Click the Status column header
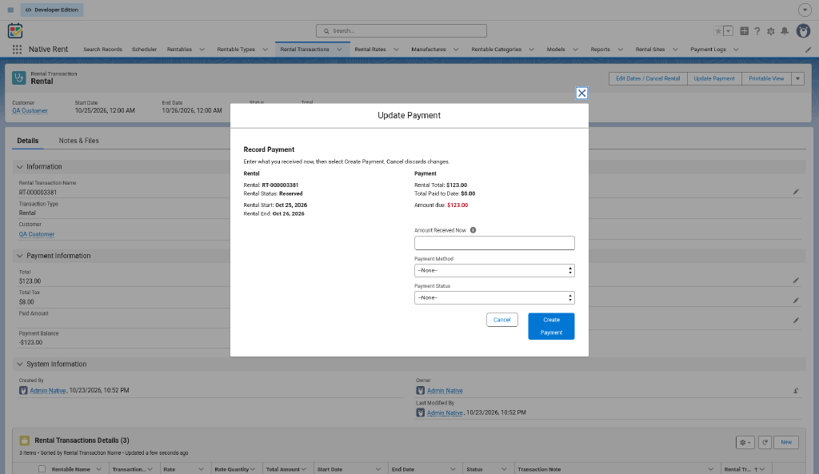 474,469
